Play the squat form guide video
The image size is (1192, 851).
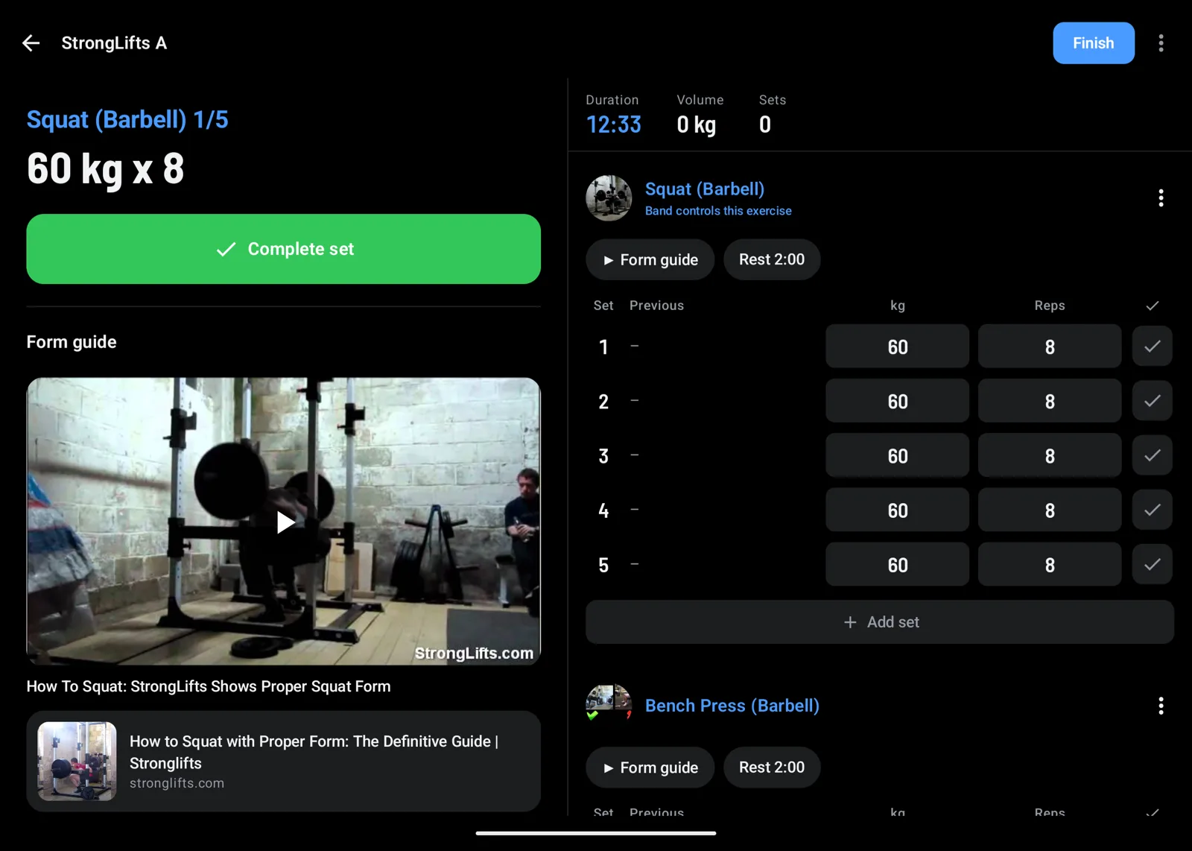284,522
